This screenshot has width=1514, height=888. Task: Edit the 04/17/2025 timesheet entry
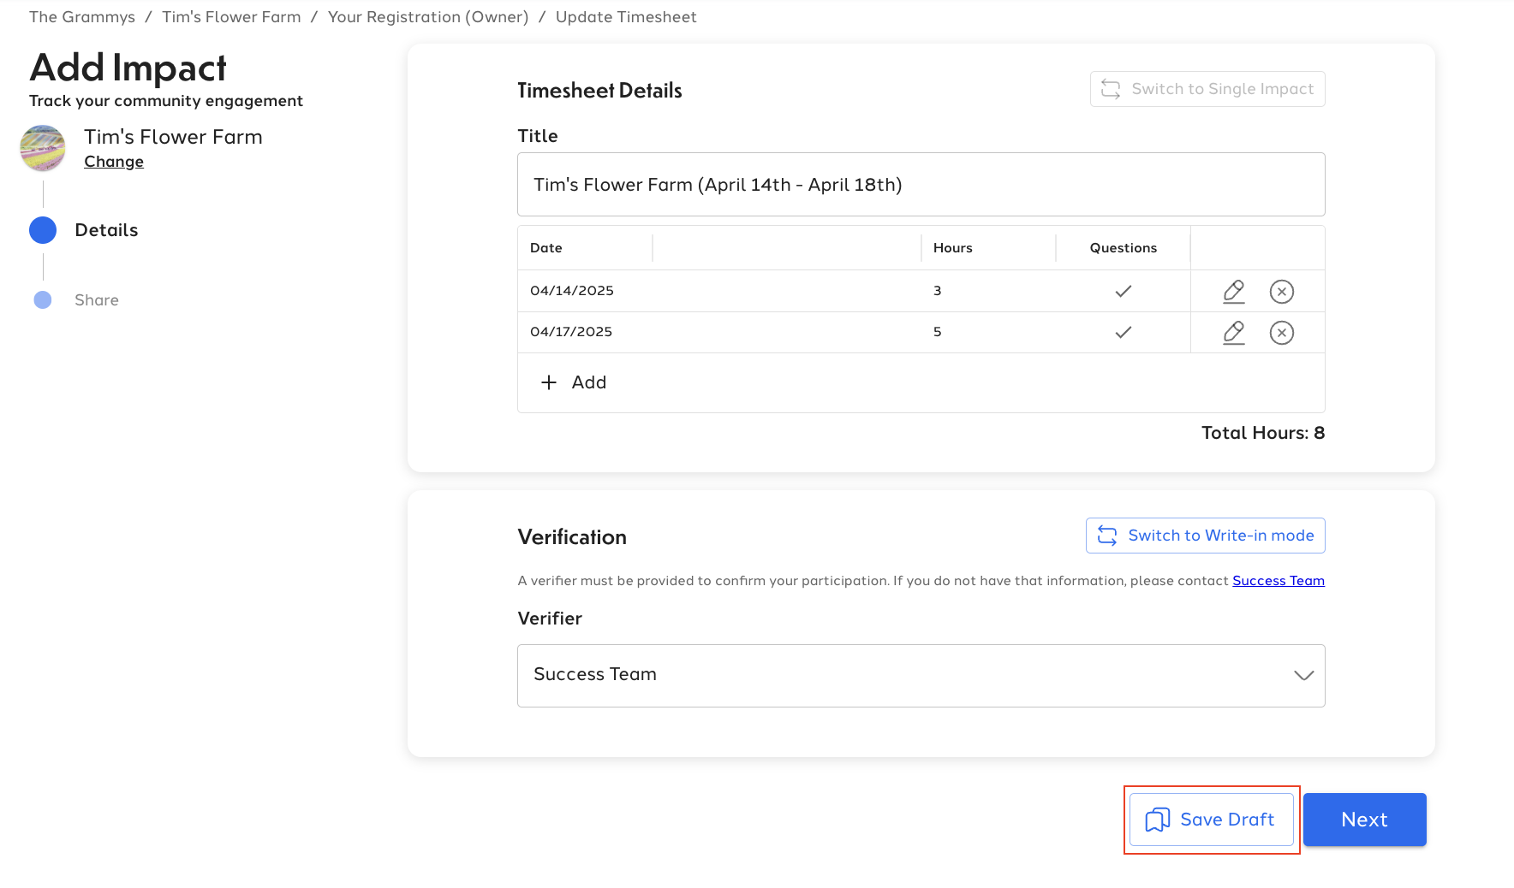pos(1233,333)
